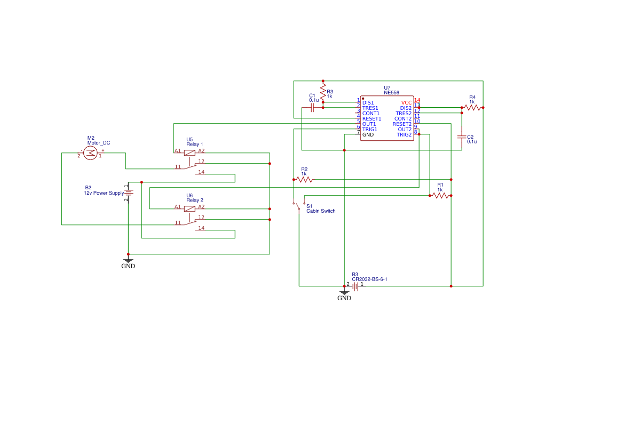Click the 'DIS2' pin label
This screenshot has width=624, height=441.
(406, 108)
